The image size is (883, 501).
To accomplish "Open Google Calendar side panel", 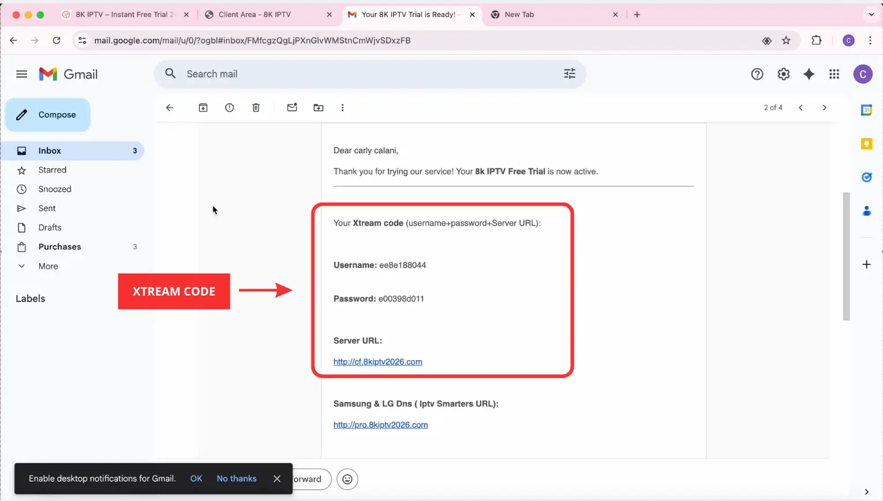I will pyautogui.click(x=866, y=110).
